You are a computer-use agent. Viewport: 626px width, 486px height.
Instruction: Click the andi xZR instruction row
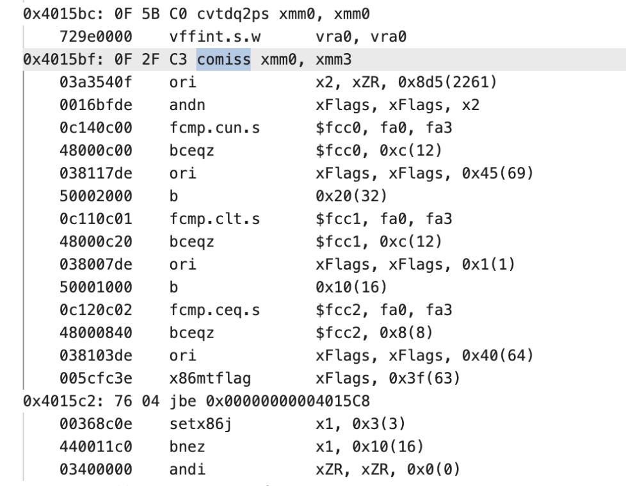pyautogui.click(x=260, y=469)
